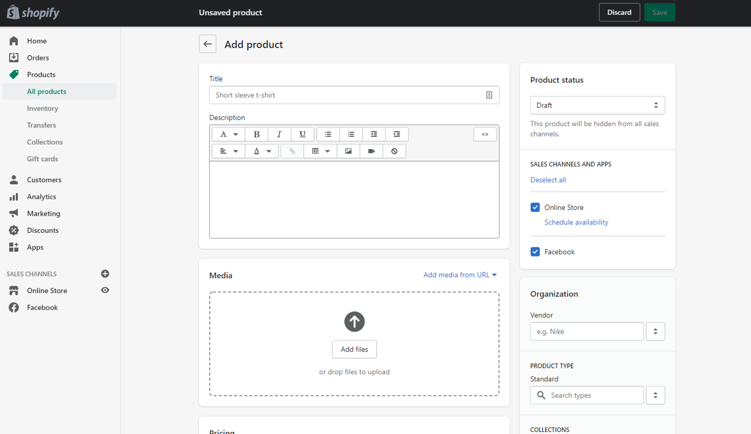Open the Product status dropdown

(597, 105)
